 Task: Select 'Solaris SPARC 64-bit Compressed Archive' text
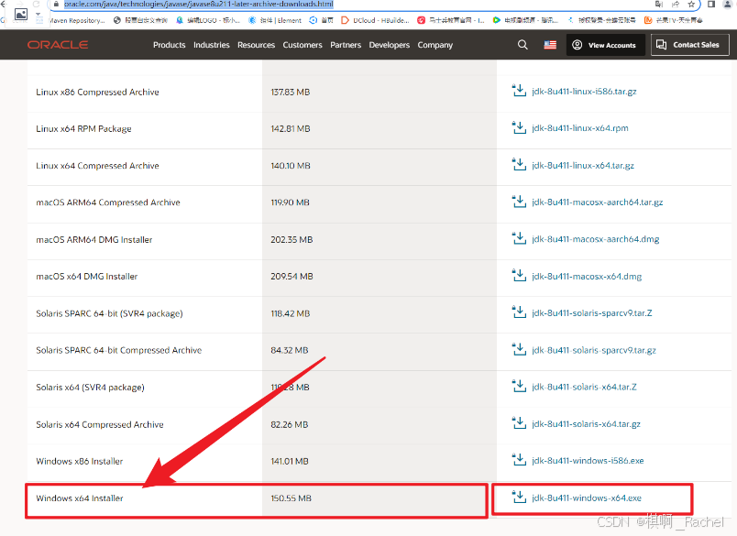(x=118, y=350)
